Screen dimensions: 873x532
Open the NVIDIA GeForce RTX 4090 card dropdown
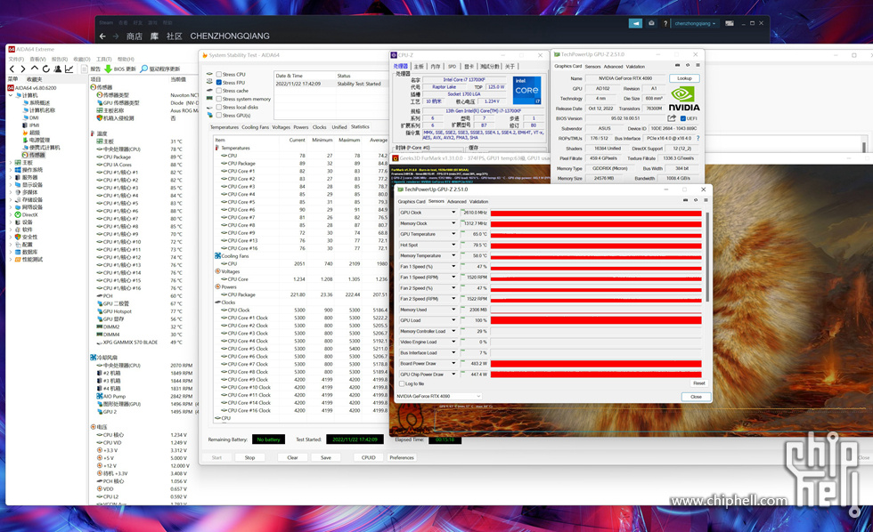[478, 396]
